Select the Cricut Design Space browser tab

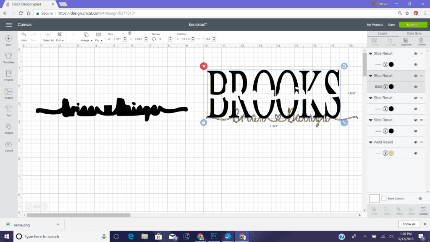30,4
